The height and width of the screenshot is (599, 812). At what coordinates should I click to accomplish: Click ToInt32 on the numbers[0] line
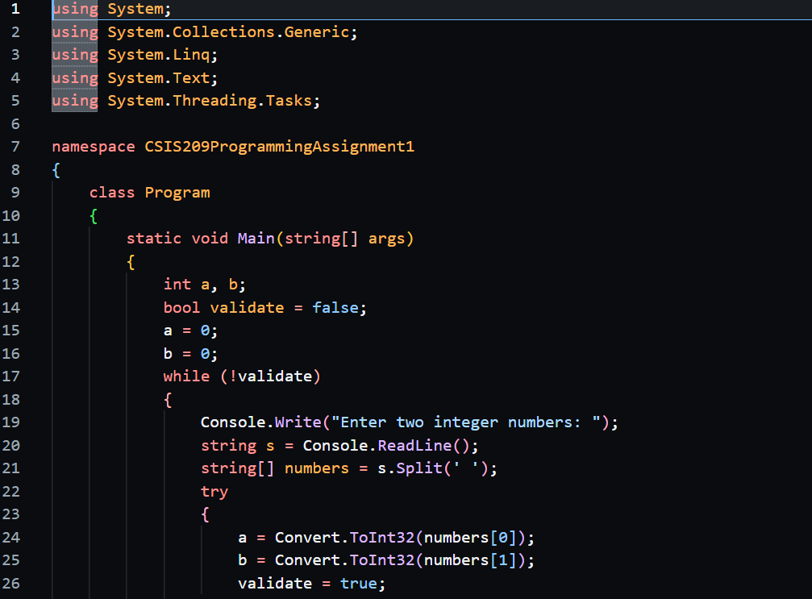(381, 537)
